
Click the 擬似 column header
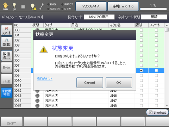(x=142, y=25)
